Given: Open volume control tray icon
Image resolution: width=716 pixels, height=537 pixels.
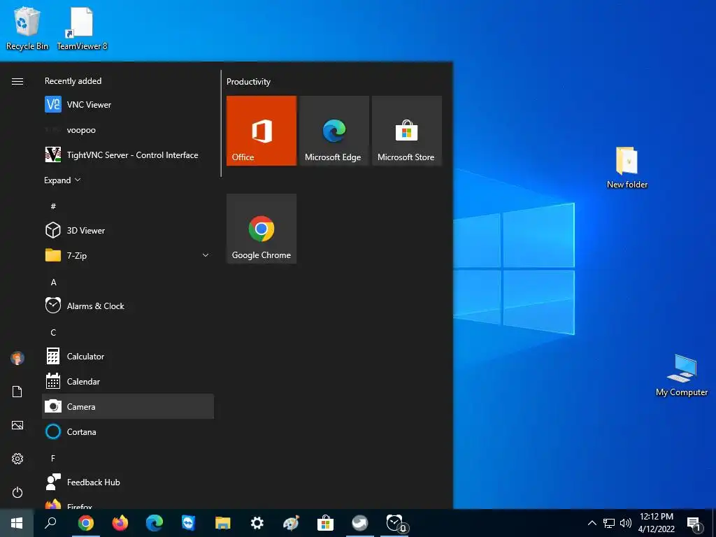Looking at the screenshot, I should 626,523.
